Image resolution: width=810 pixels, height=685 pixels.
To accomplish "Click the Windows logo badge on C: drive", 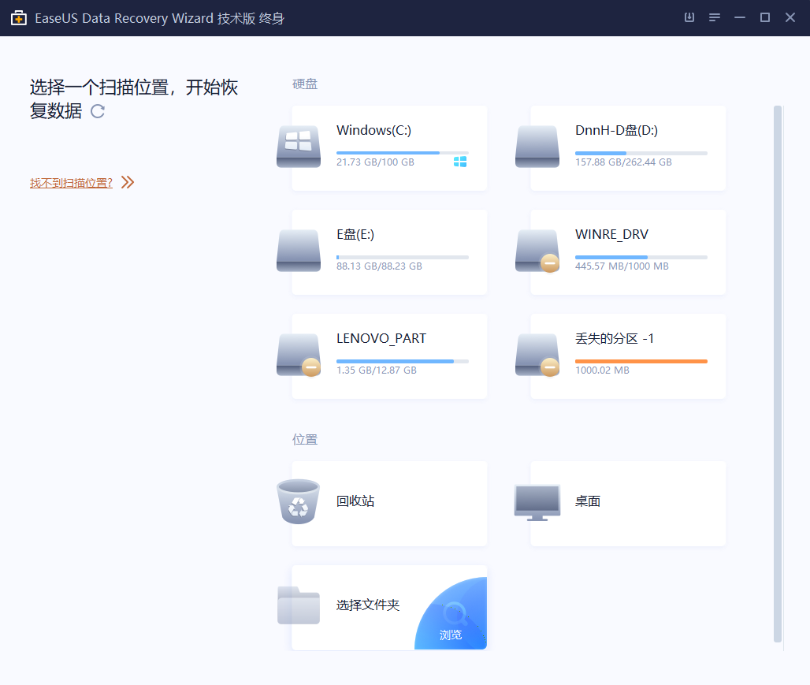I will 460,162.
